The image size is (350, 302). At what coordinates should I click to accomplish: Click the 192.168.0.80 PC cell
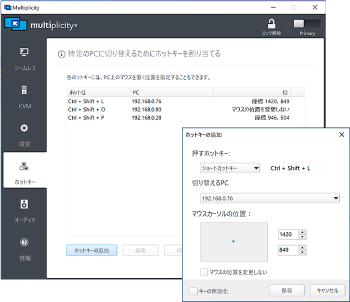pyautogui.click(x=146, y=109)
